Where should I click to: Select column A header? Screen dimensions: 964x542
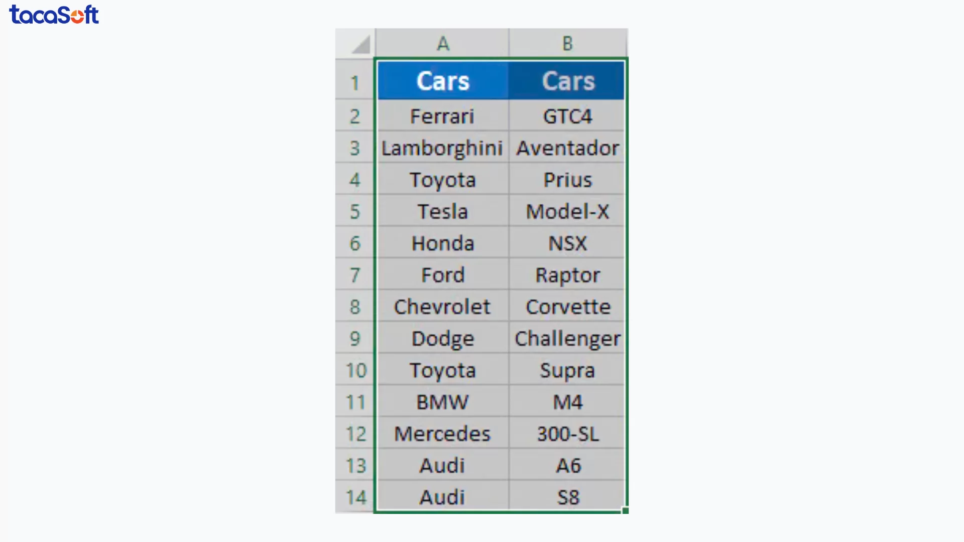(x=442, y=43)
